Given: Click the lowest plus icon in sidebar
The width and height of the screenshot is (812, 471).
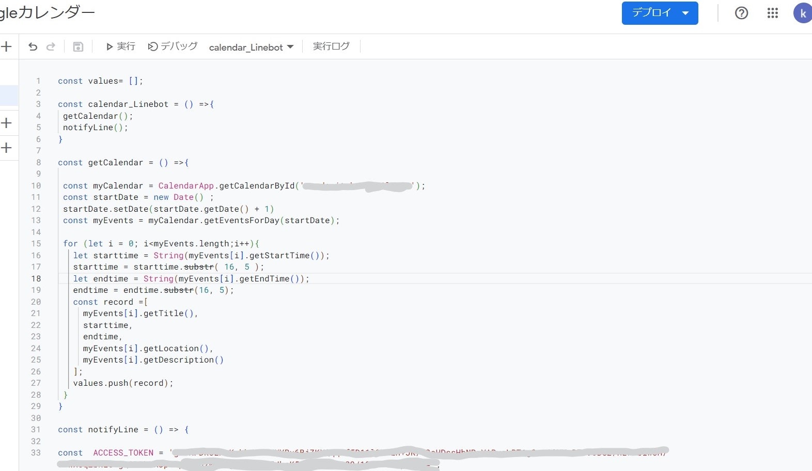Looking at the screenshot, I should pyautogui.click(x=6, y=148).
